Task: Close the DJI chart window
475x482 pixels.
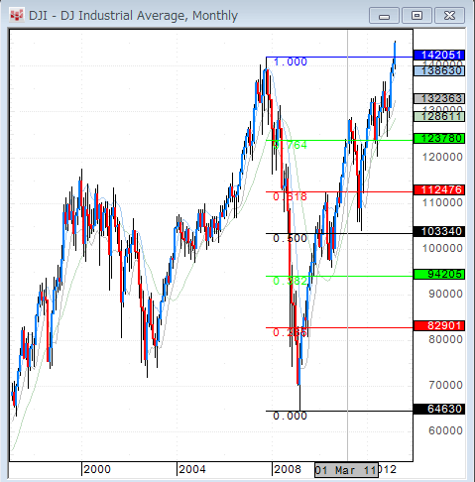Action: 449,16
